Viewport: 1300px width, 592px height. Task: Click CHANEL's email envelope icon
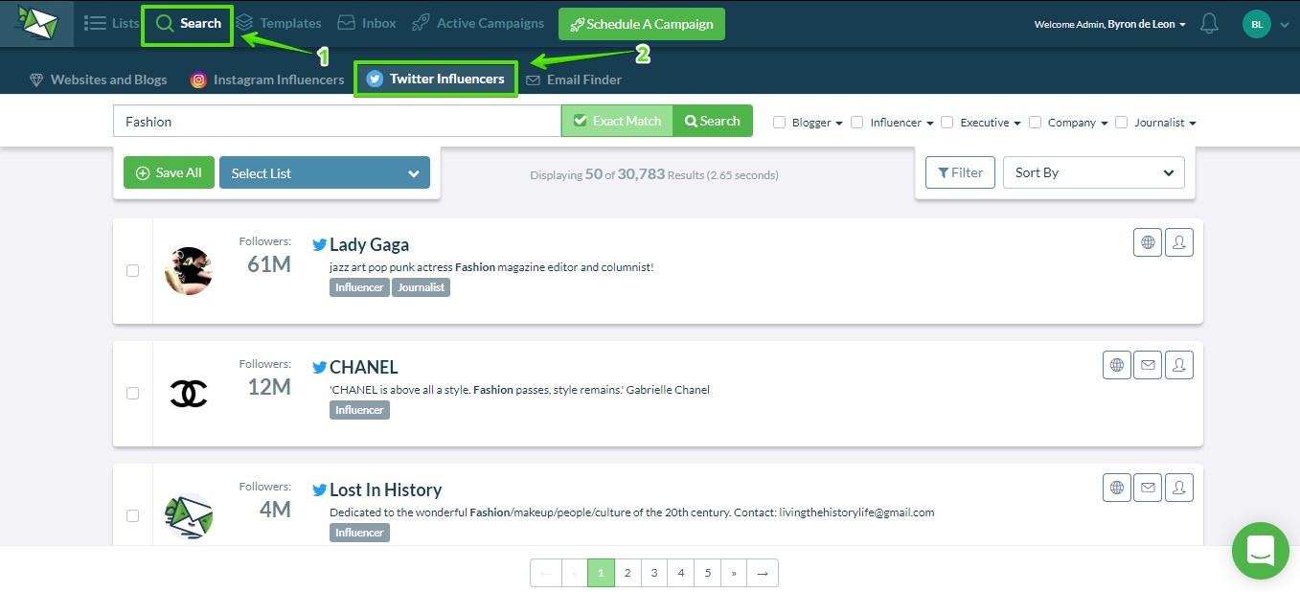[1148, 365]
